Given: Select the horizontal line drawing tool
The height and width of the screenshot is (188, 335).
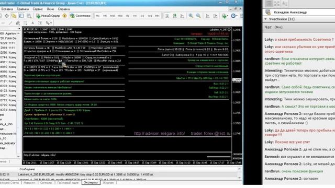Looking at the screenshot, I should tap(3, 23).
